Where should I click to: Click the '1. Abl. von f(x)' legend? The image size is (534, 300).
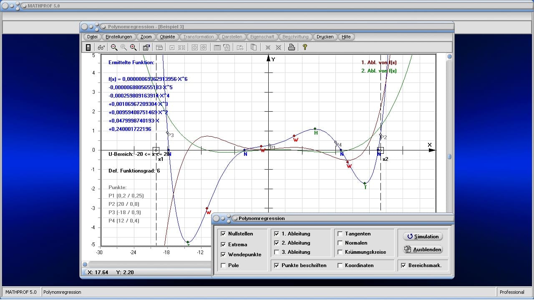pos(379,62)
